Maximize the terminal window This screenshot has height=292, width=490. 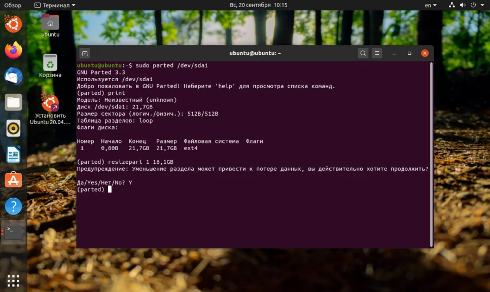point(409,53)
